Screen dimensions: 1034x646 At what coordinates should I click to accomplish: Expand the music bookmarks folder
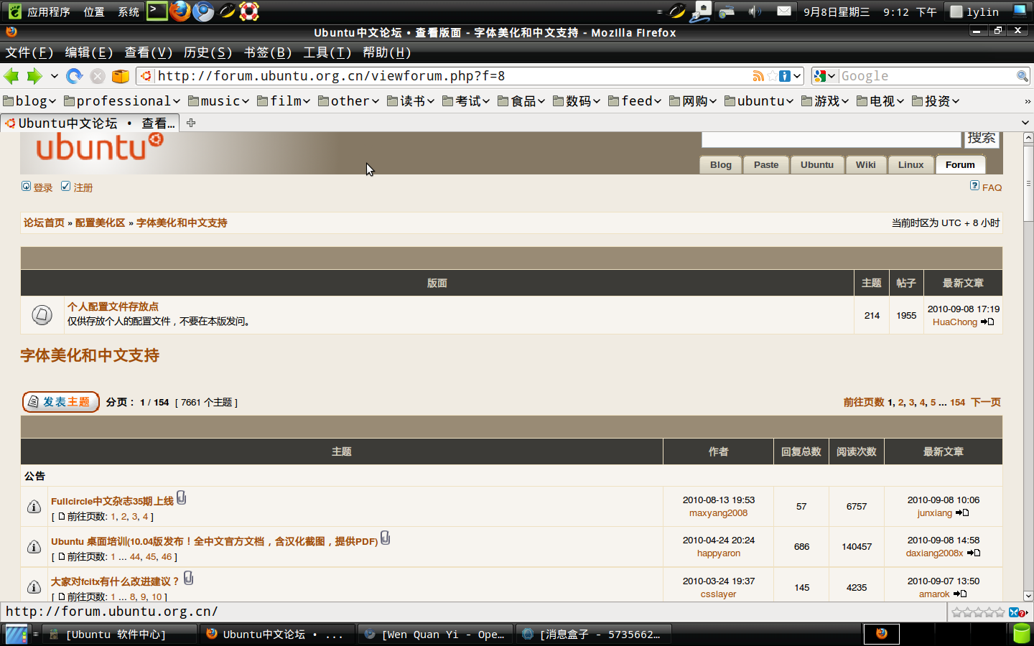218,101
